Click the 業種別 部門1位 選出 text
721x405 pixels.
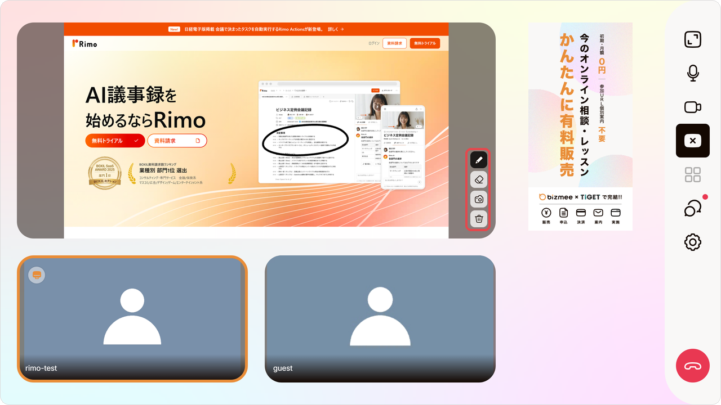(x=163, y=170)
